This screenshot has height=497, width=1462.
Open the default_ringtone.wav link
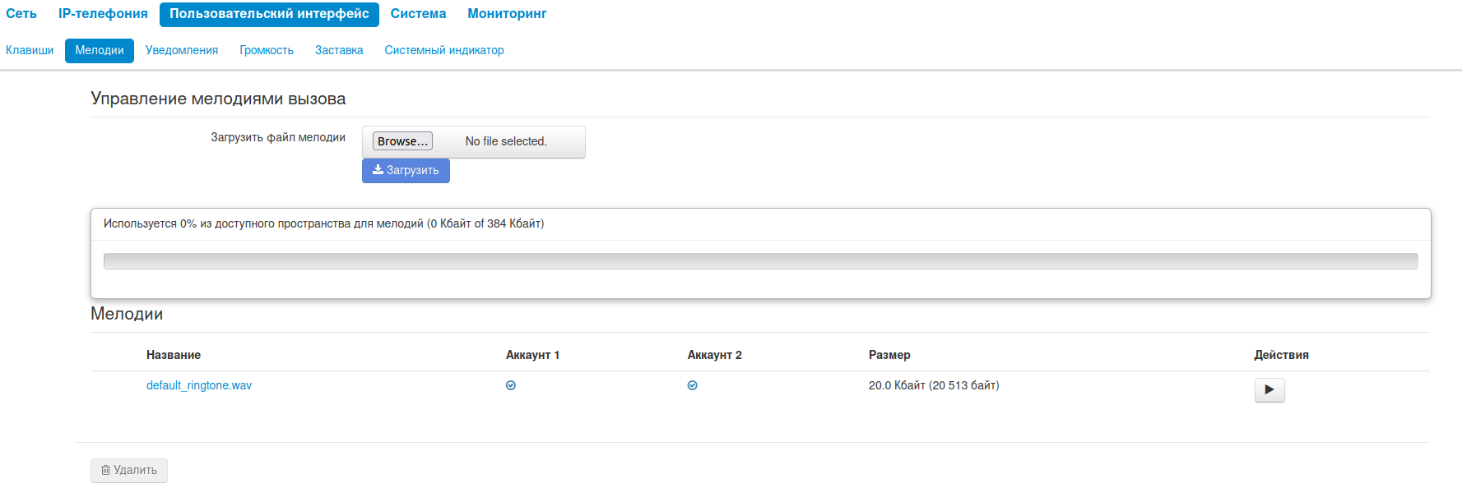[x=199, y=385]
